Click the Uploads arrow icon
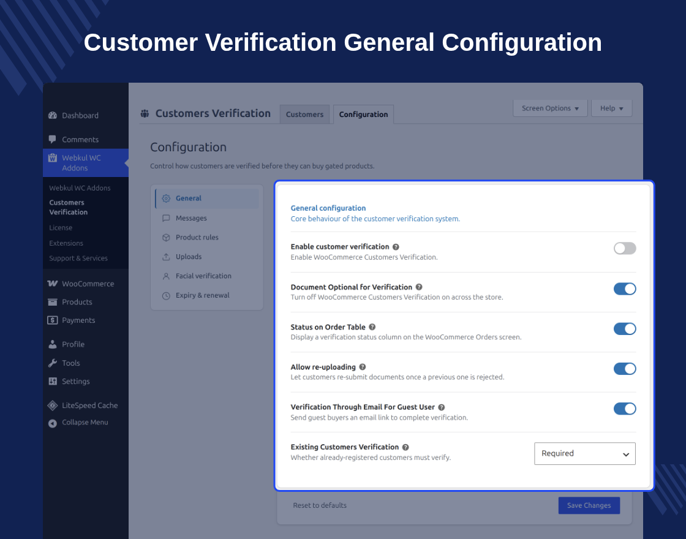Viewport: 686px width, 539px height. (166, 257)
